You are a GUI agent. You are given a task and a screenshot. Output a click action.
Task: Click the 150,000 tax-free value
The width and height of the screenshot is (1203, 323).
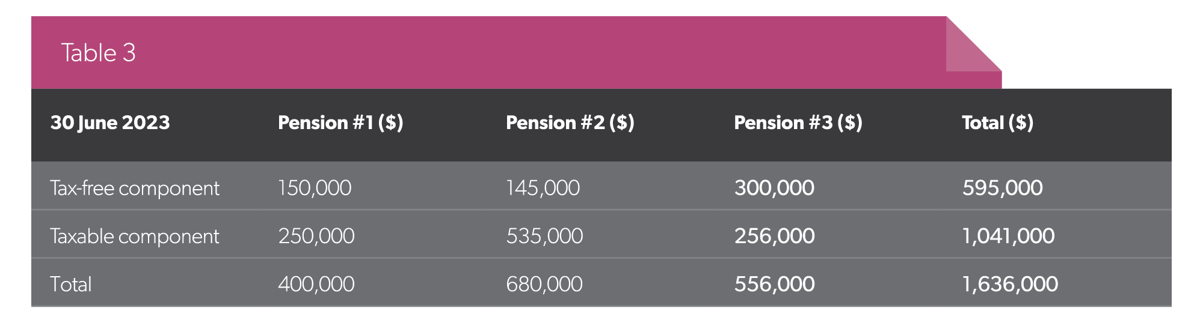pyautogui.click(x=315, y=188)
